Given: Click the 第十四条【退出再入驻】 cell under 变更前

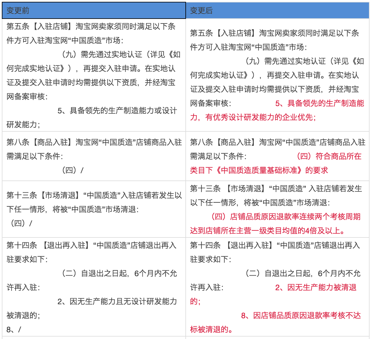Looking at the screenshot, I should [94, 287].
